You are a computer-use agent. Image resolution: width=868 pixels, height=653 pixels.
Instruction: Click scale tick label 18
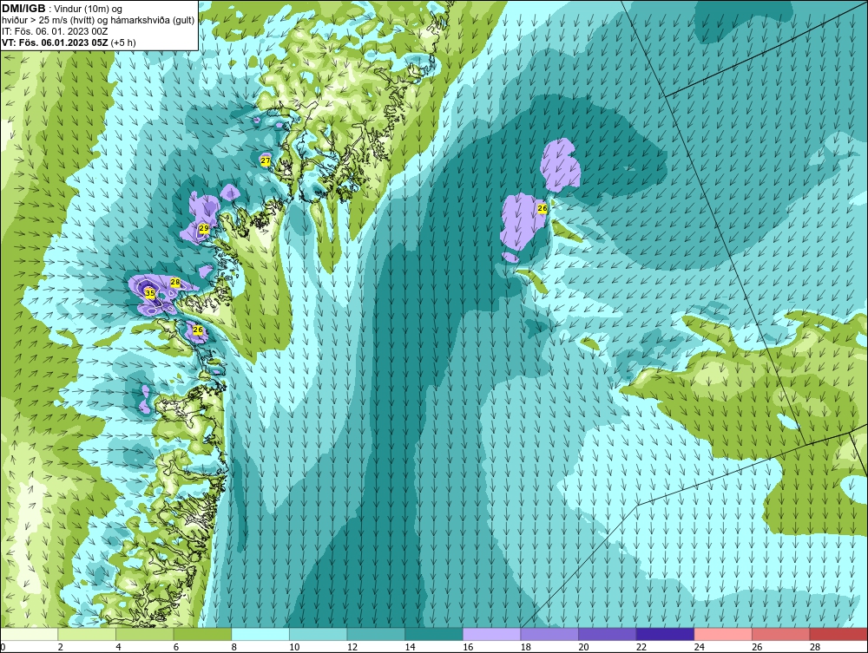click(525, 647)
